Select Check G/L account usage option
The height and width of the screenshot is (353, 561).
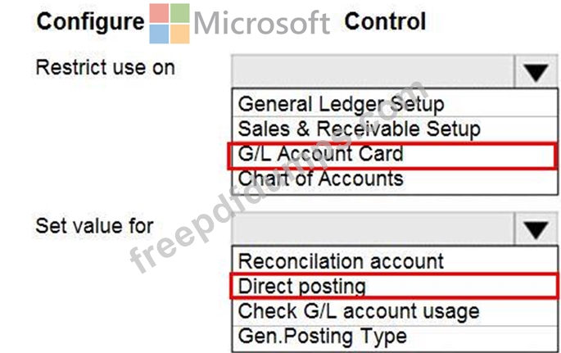click(x=358, y=311)
